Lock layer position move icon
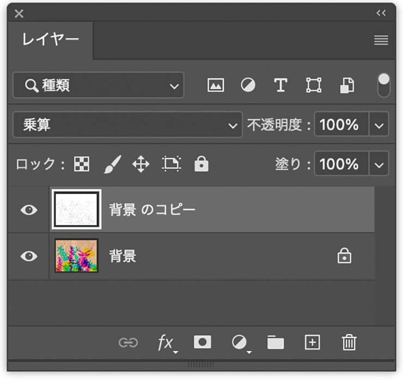The image size is (403, 381). (141, 164)
